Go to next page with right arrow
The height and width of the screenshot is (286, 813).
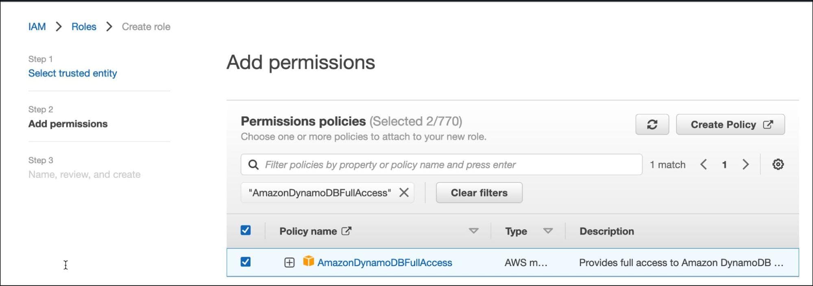pyautogui.click(x=745, y=164)
